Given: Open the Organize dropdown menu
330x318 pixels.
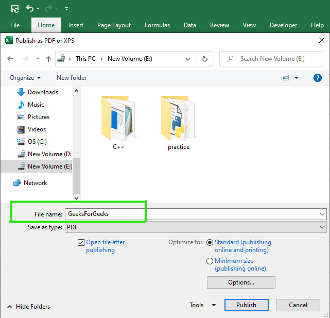Looking at the screenshot, I should 25,78.
